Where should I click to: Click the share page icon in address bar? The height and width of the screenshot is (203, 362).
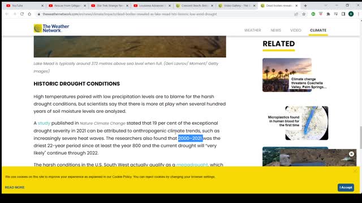(296, 14)
